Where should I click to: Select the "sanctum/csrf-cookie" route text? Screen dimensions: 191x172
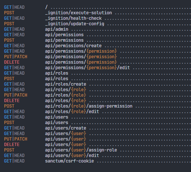coord(69,161)
